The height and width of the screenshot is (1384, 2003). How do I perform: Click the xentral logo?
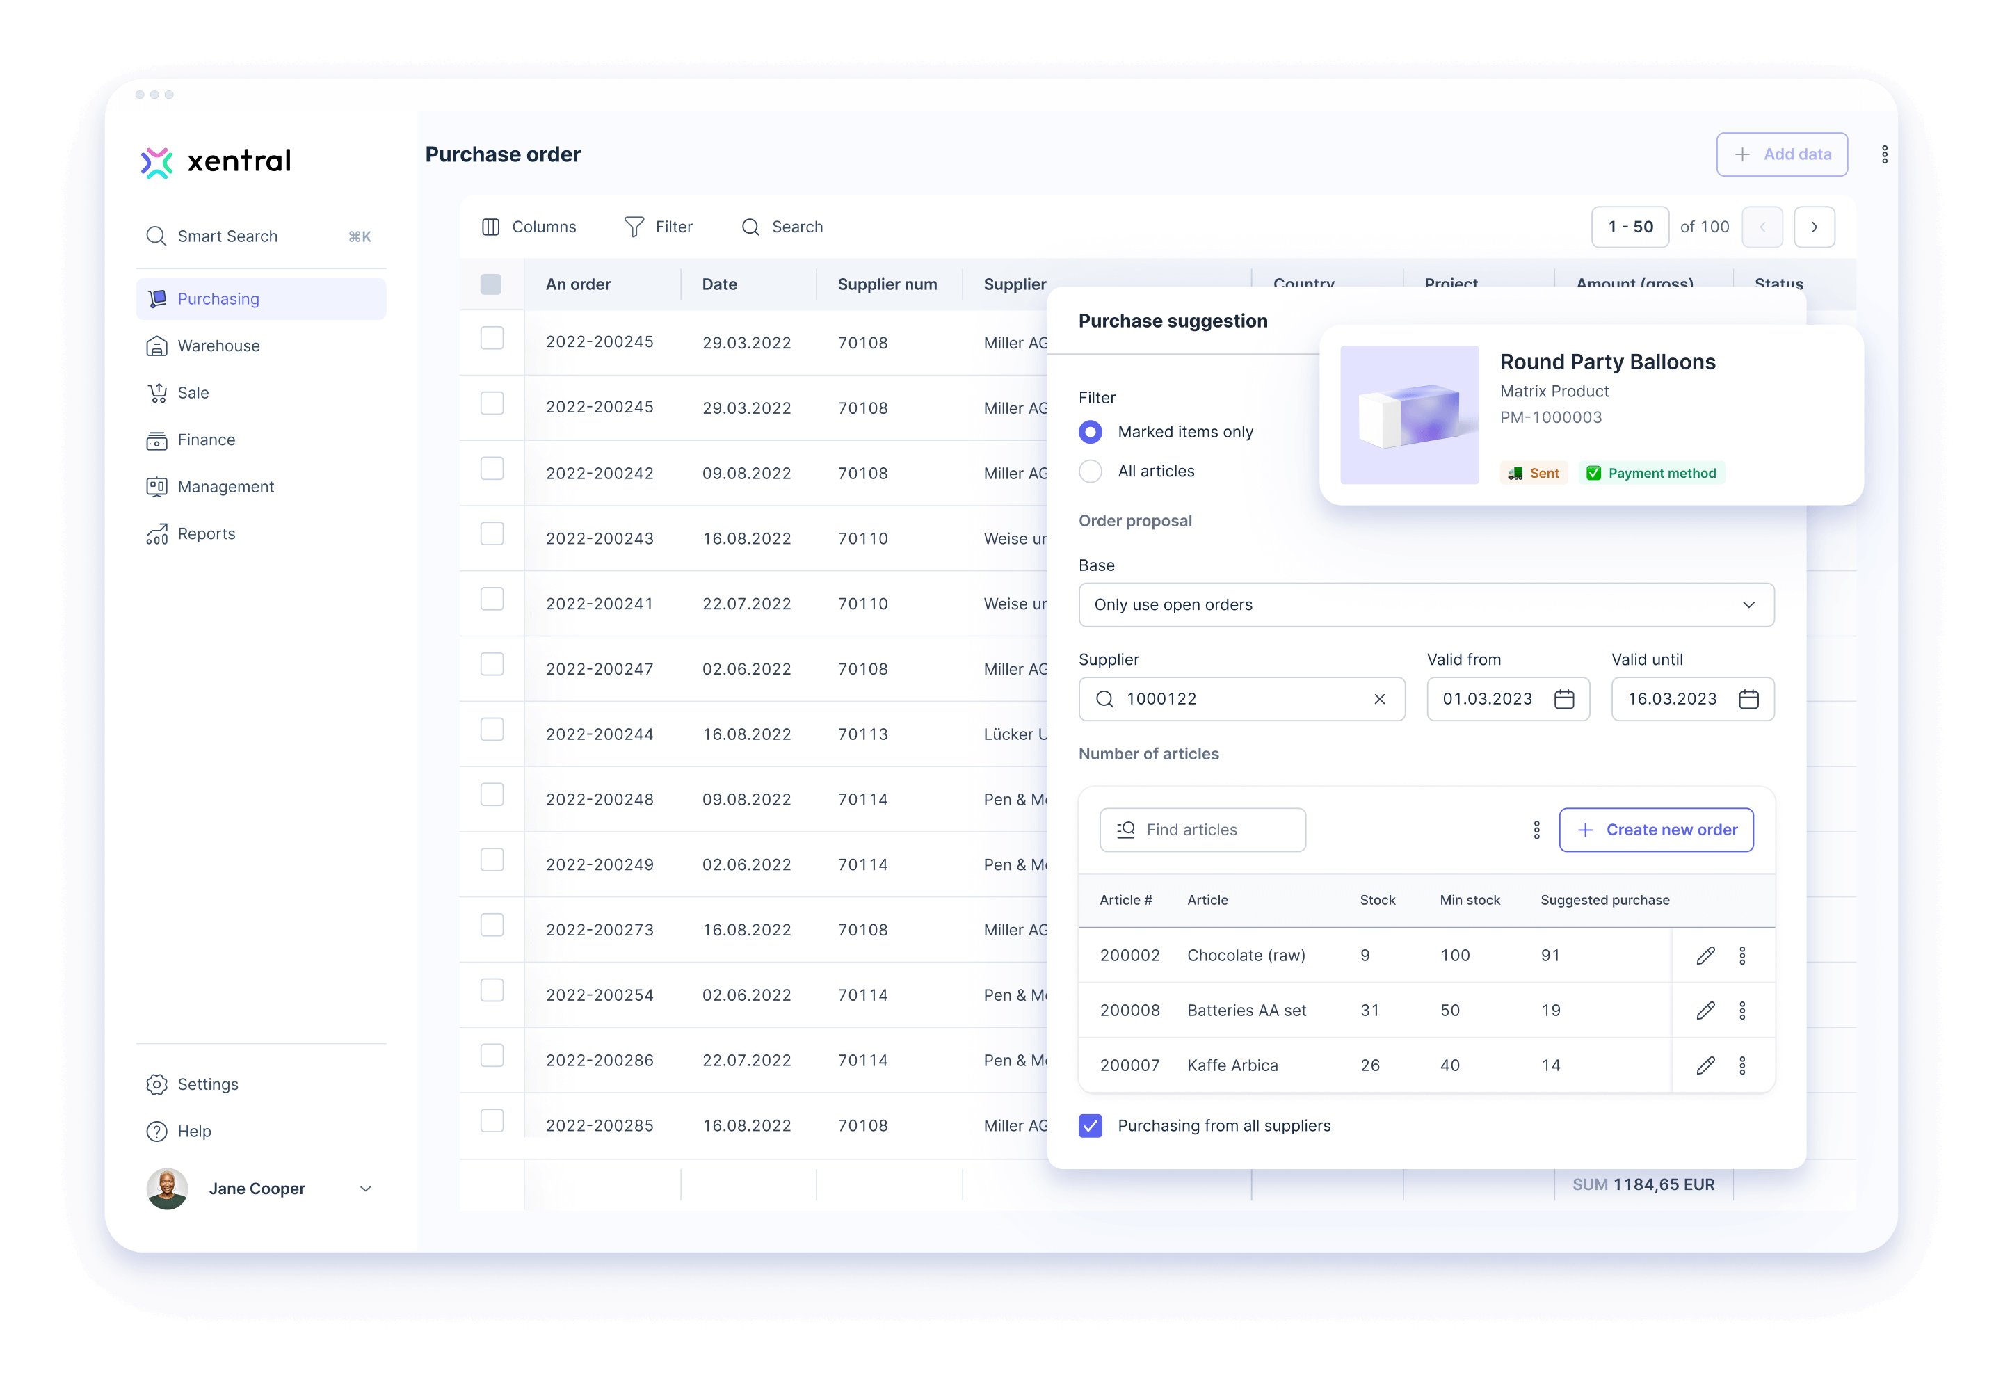tap(216, 161)
